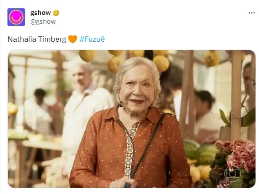Screen dimensions: 259x194
Task: Open the three-dot more options menu
Action: (252, 13)
